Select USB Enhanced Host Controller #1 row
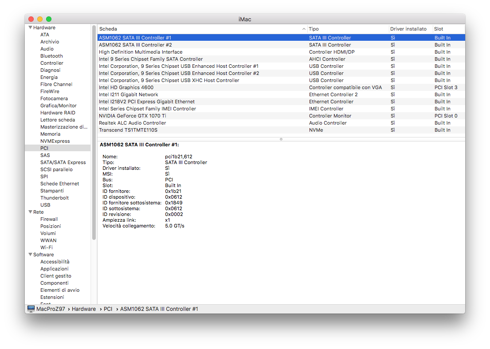 pos(281,66)
